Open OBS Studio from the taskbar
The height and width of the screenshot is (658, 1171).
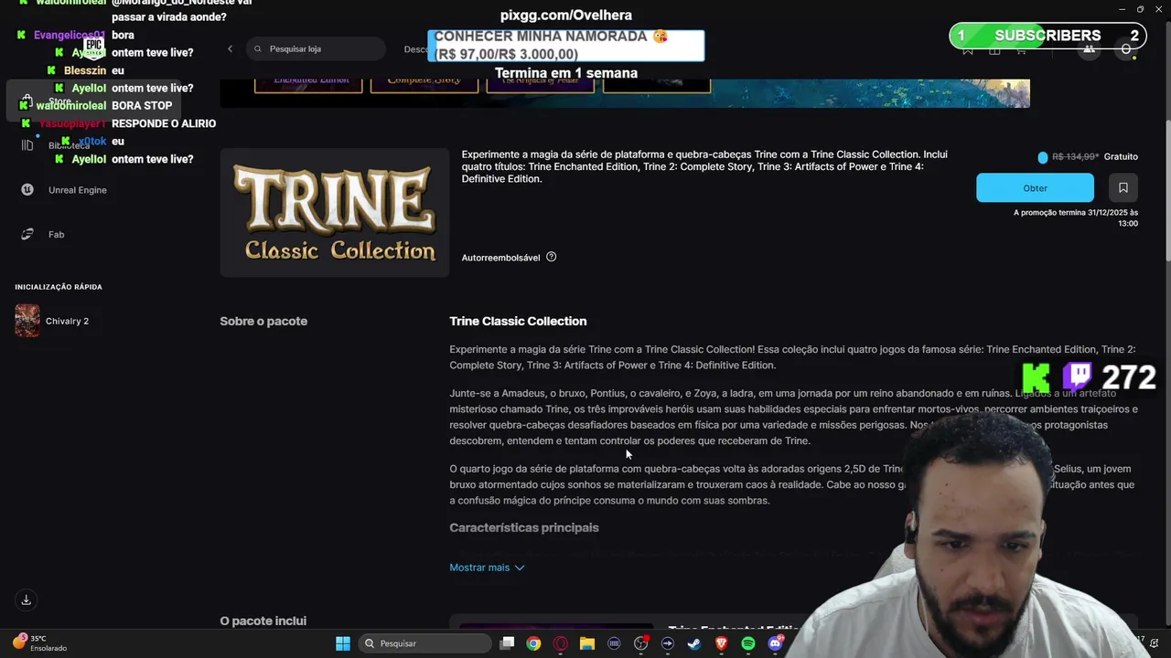(640, 643)
